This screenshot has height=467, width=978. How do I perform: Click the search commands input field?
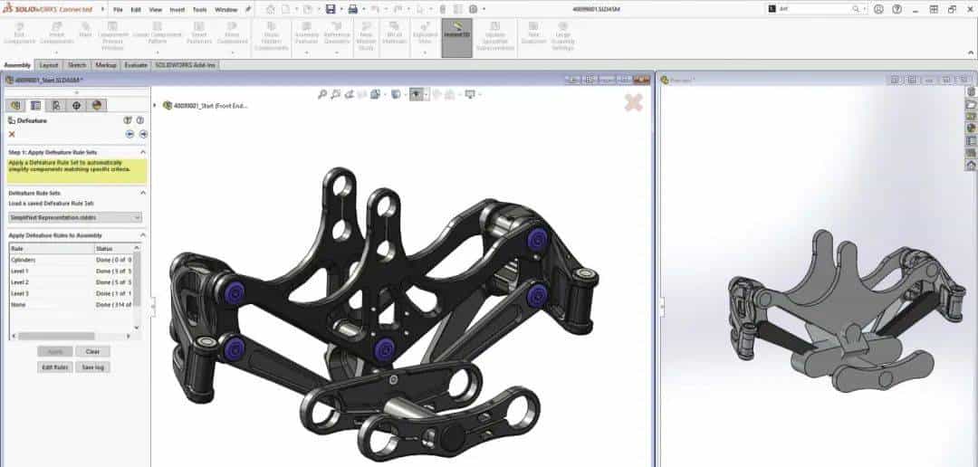click(813, 9)
